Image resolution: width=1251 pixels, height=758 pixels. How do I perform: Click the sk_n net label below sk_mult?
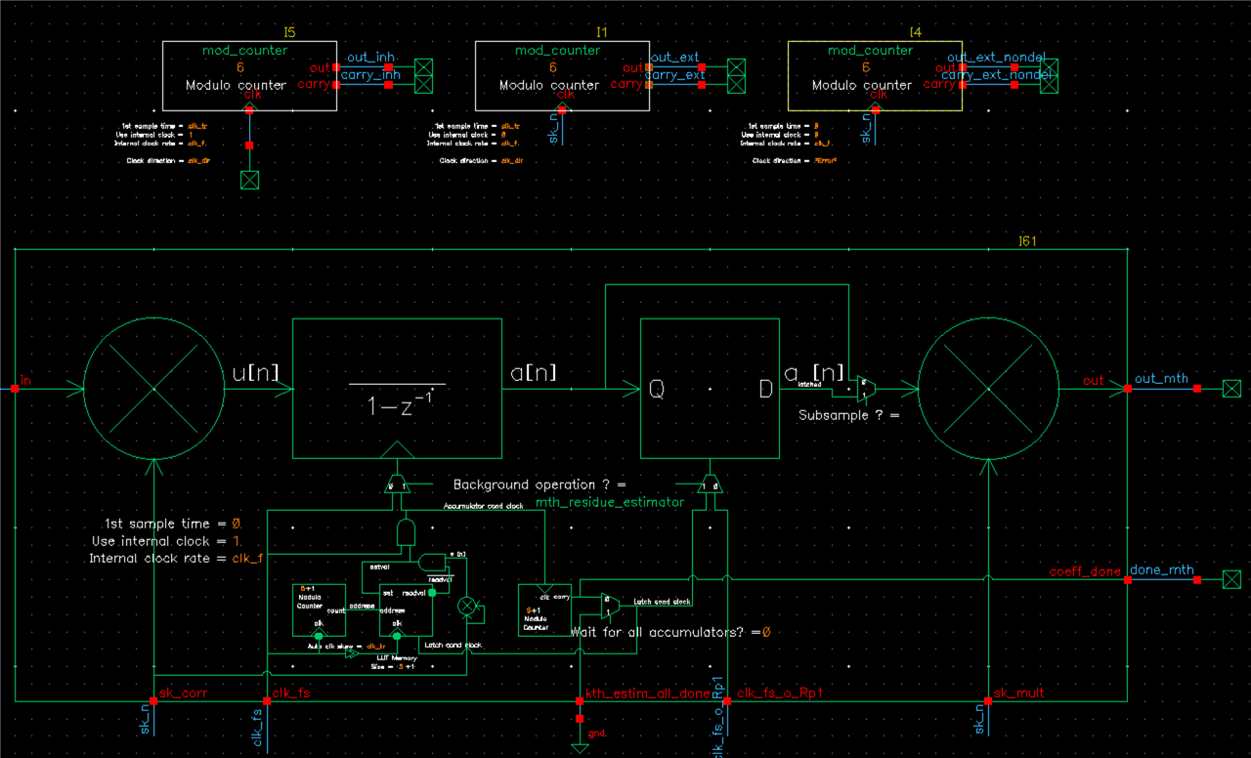click(980, 718)
